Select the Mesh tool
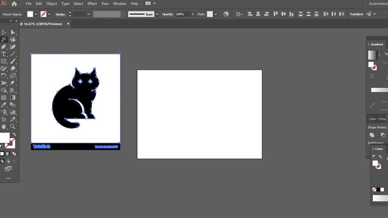388x218 pixels. (4, 97)
